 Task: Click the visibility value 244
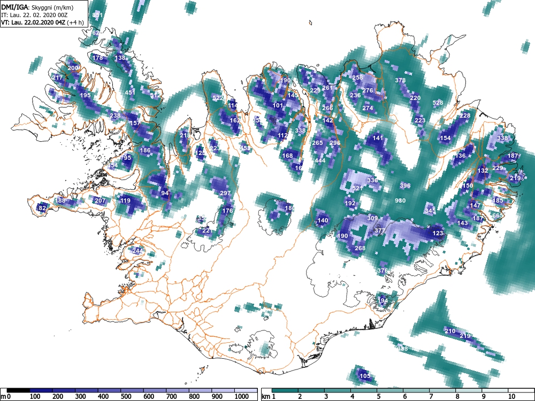pyautogui.click(x=137, y=251)
